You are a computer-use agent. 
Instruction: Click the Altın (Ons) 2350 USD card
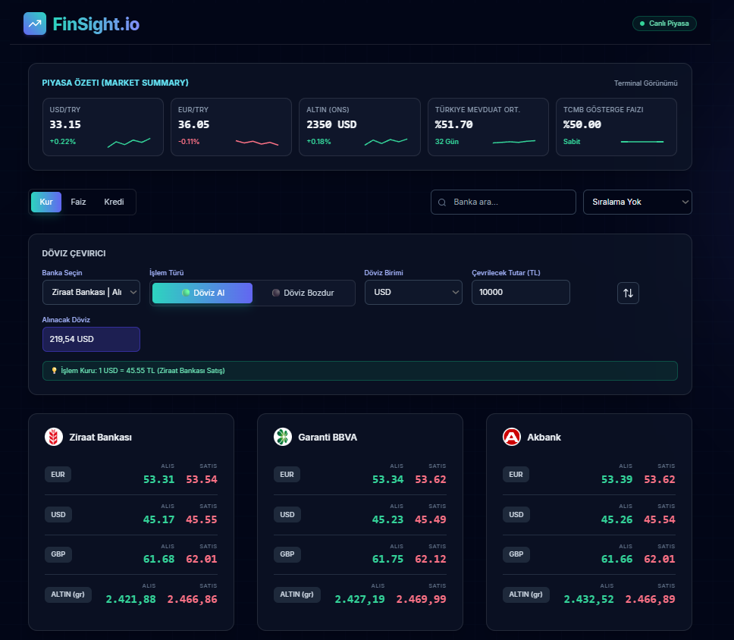click(x=359, y=127)
